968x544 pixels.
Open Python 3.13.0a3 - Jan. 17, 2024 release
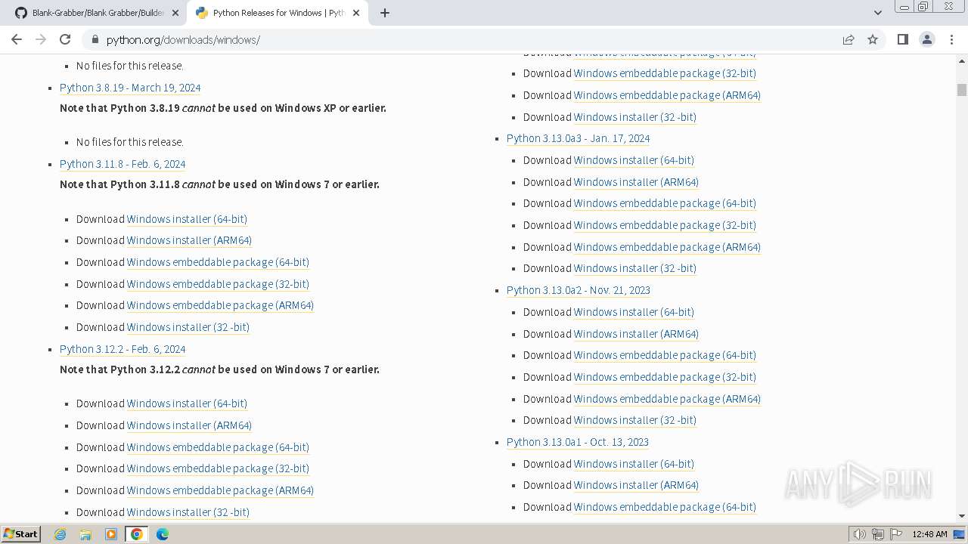pyautogui.click(x=578, y=138)
